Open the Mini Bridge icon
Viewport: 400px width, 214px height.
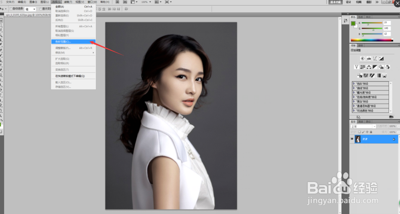(125, 2)
